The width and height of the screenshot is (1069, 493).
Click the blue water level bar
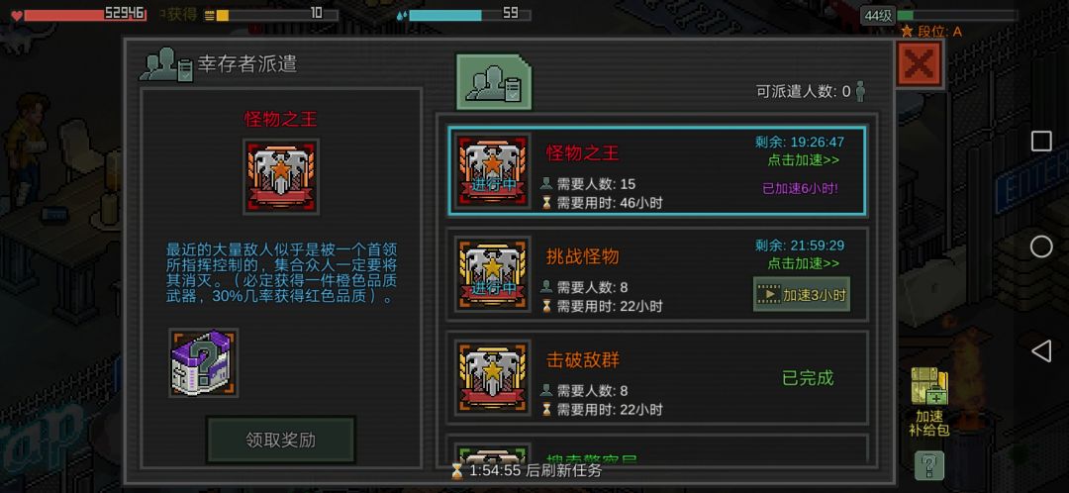pos(469,15)
